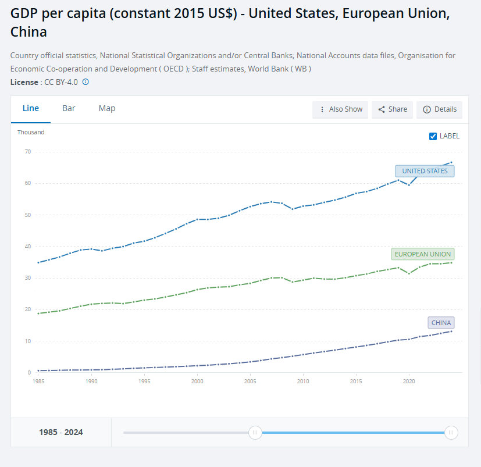
Task: Click the China series label
Action: point(441,323)
